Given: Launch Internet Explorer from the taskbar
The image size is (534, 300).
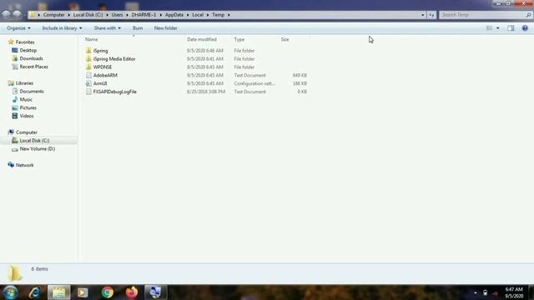Looking at the screenshot, I should 35,292.
